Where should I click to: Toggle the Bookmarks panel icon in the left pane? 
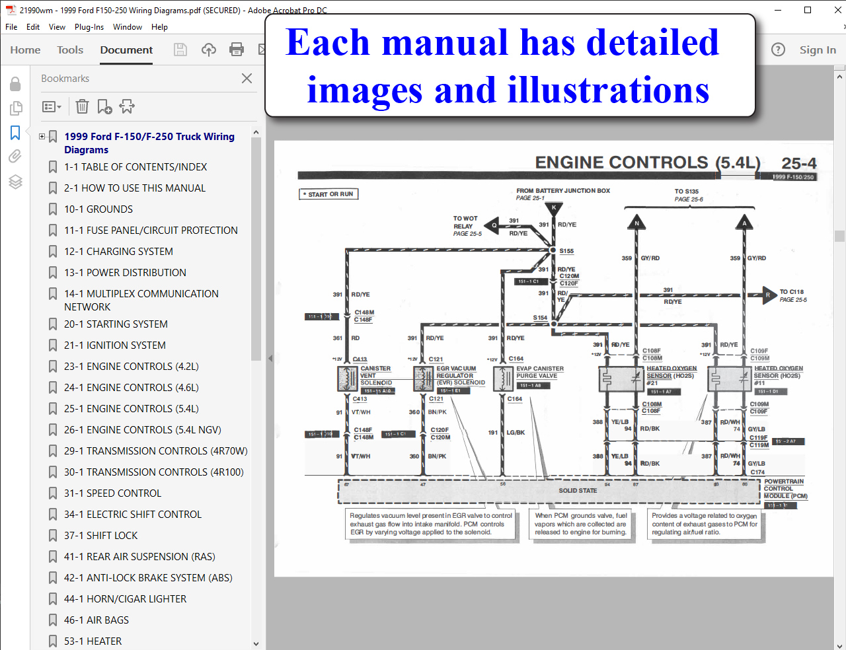click(15, 133)
